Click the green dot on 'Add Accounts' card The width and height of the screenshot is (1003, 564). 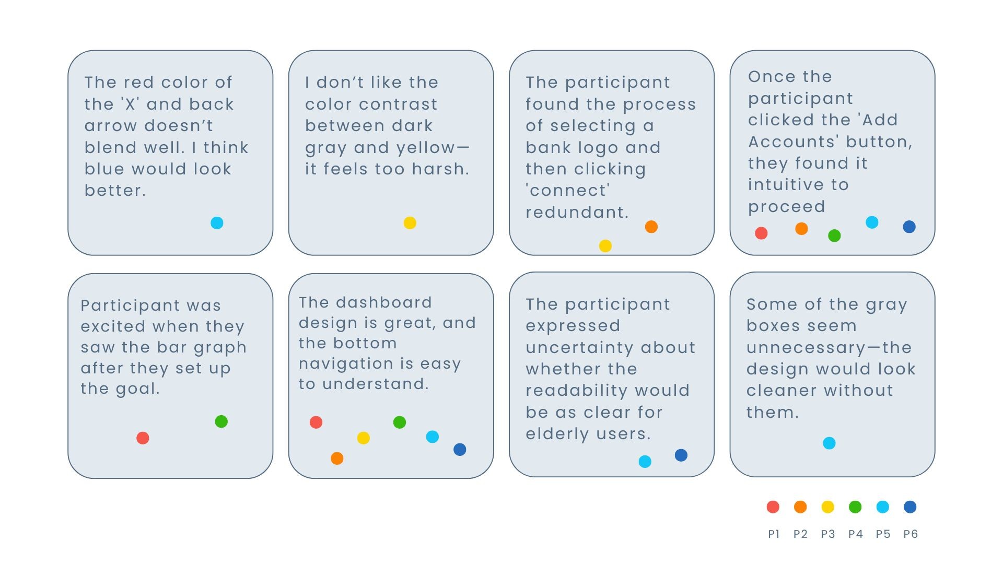(x=834, y=236)
